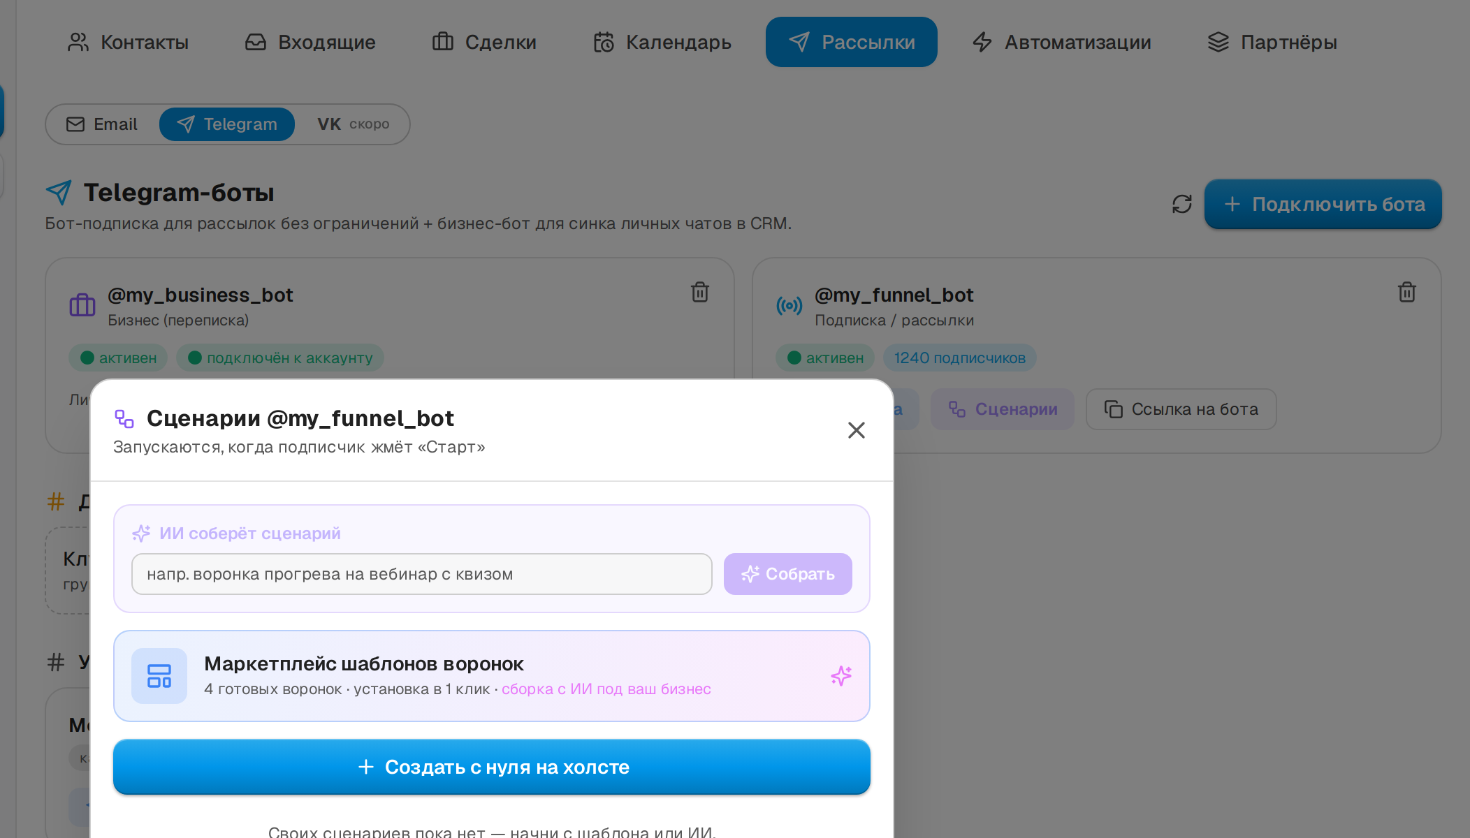
Task: Click the scenario icon in dialog header
Action: point(124,419)
